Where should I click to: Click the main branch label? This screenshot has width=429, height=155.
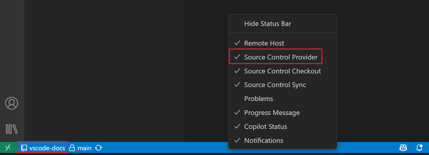point(85,148)
